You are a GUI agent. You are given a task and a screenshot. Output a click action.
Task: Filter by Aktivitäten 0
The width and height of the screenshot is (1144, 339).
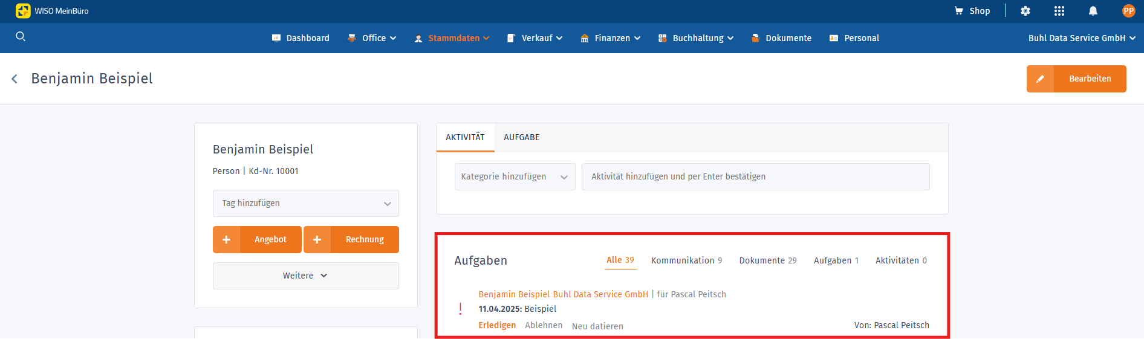point(901,260)
